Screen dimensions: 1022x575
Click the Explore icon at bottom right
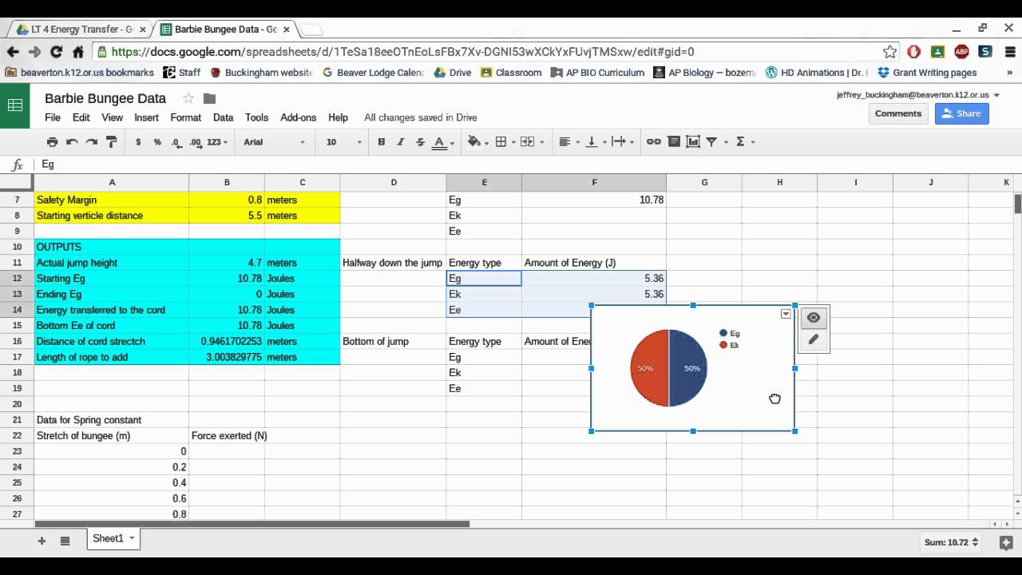point(1006,542)
